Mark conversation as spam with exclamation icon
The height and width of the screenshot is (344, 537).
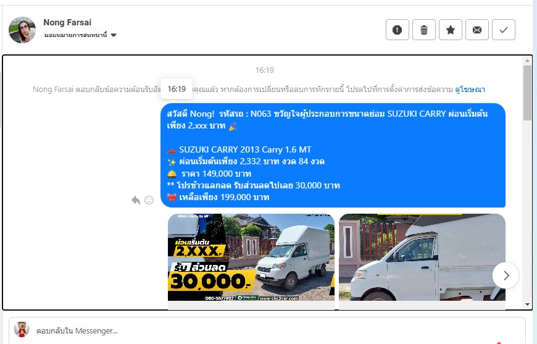pos(398,30)
